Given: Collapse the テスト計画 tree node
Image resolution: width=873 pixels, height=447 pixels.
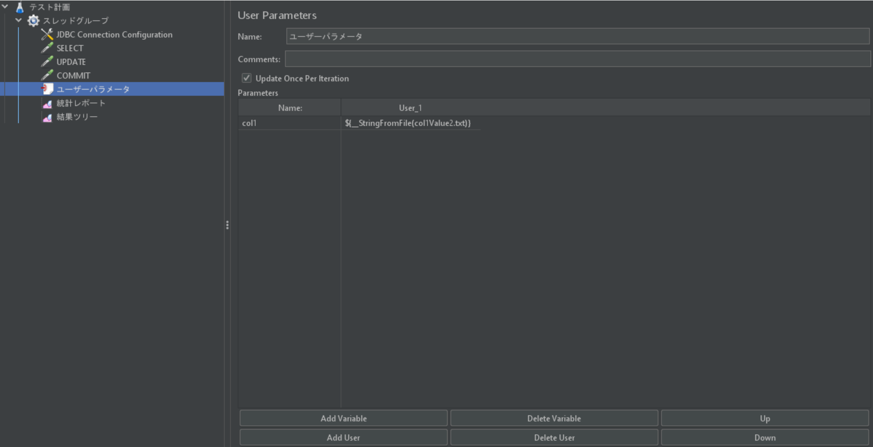Looking at the screenshot, I should click(x=5, y=7).
